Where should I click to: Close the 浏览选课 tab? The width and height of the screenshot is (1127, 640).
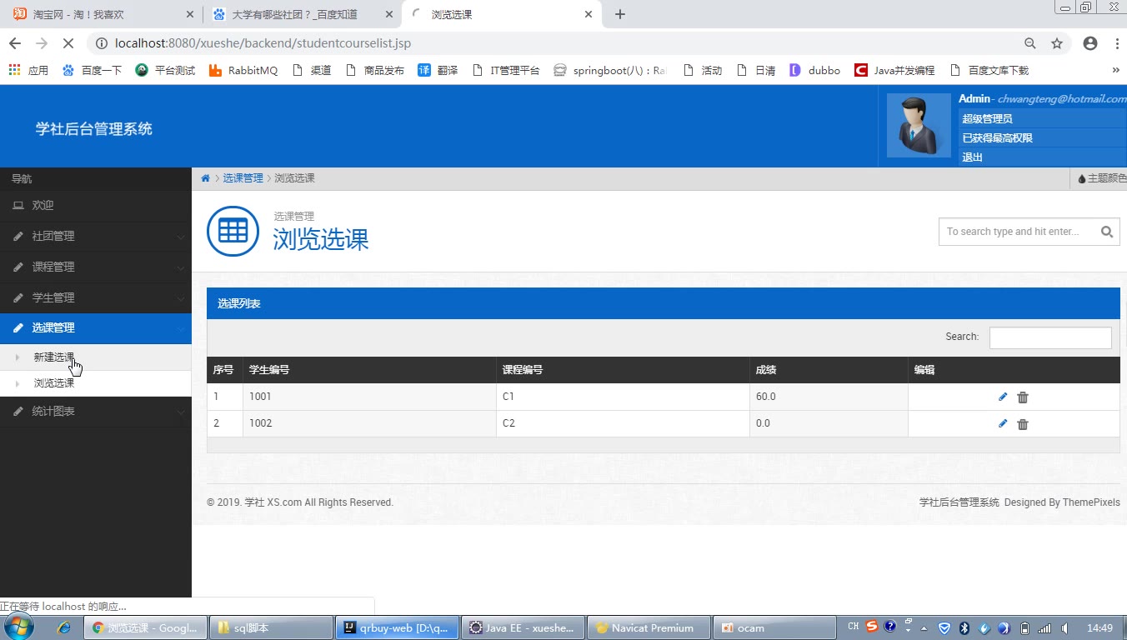click(589, 14)
